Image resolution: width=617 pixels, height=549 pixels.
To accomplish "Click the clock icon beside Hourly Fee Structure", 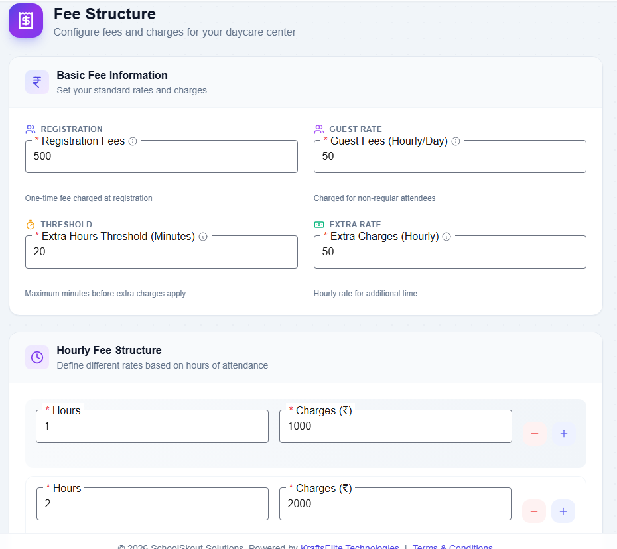I will point(37,357).
